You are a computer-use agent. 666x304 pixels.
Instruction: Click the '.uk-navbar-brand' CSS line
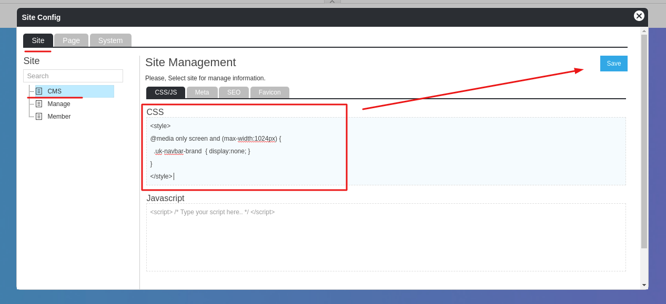pyautogui.click(x=202, y=151)
